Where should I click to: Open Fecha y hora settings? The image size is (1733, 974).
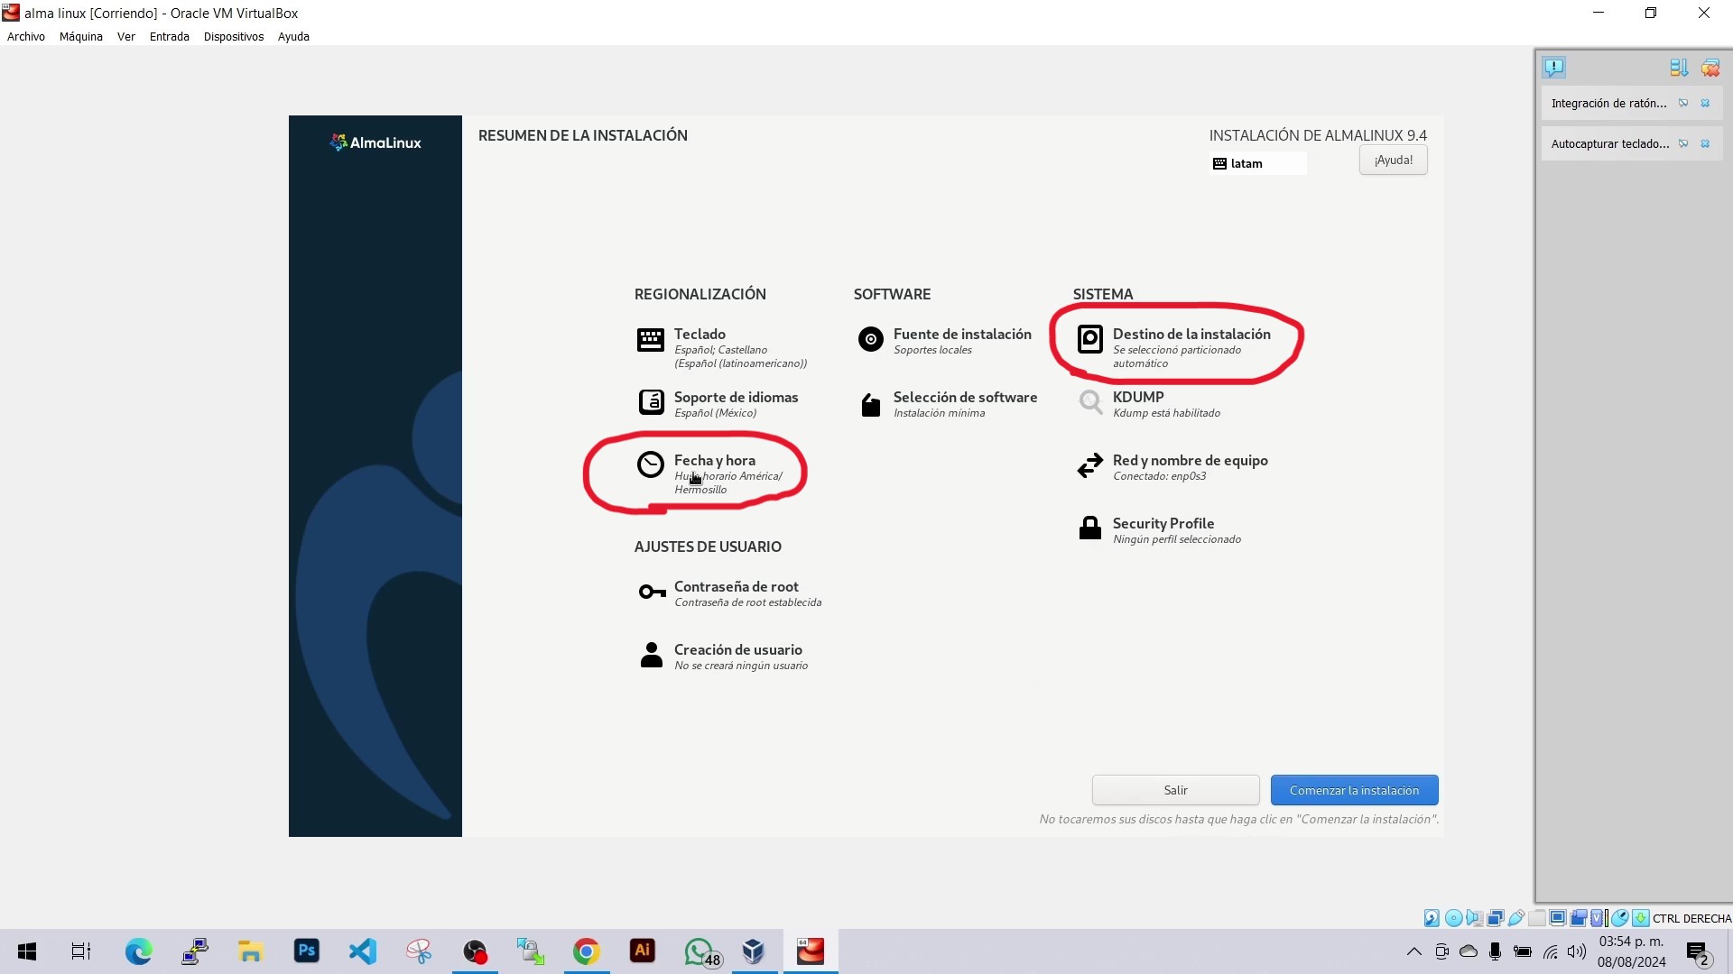tap(710, 473)
